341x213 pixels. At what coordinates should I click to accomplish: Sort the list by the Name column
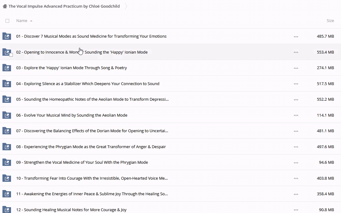[x=22, y=21]
